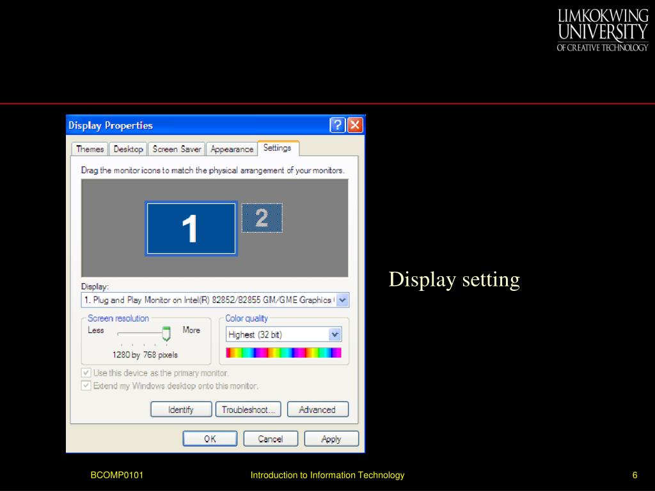Open Advanced display settings
Image resolution: width=655 pixels, height=491 pixels.
click(317, 410)
